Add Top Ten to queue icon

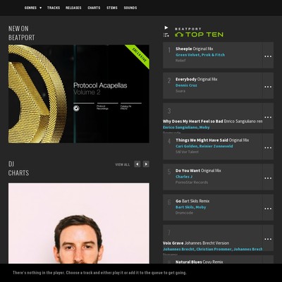coord(166,35)
